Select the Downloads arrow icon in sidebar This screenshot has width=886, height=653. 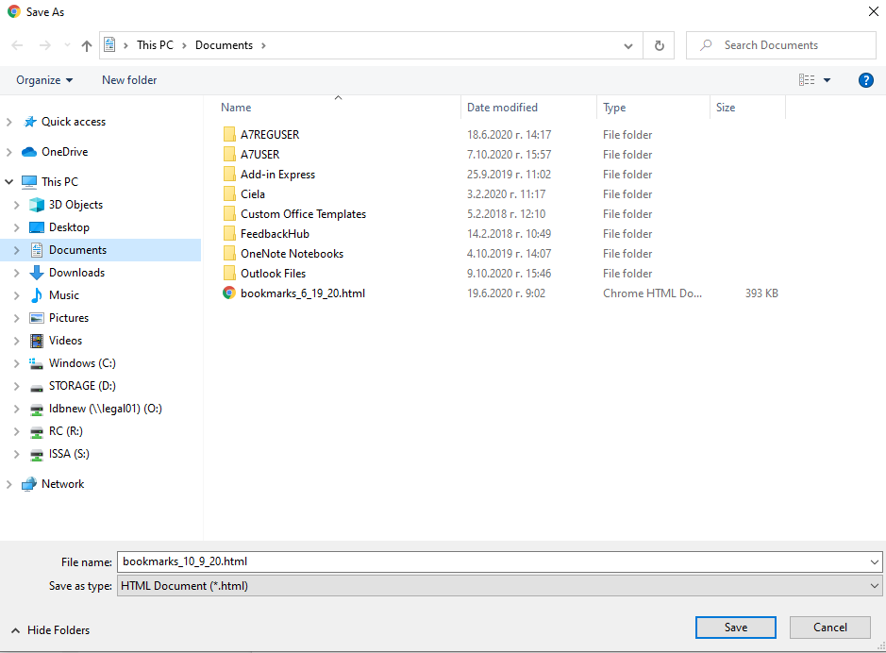click(x=37, y=273)
